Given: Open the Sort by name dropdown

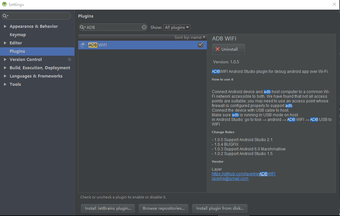Looking at the screenshot, I should coord(190,37).
